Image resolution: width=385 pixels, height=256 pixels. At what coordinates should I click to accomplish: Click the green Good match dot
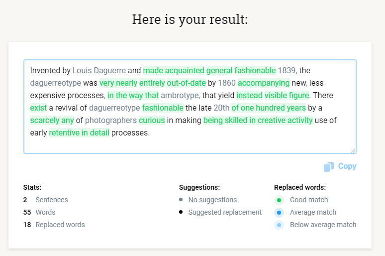[x=279, y=200]
